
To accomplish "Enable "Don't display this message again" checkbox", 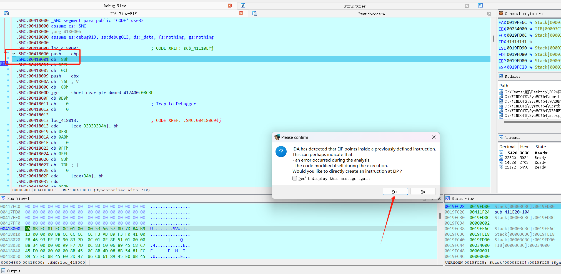I will (295, 178).
